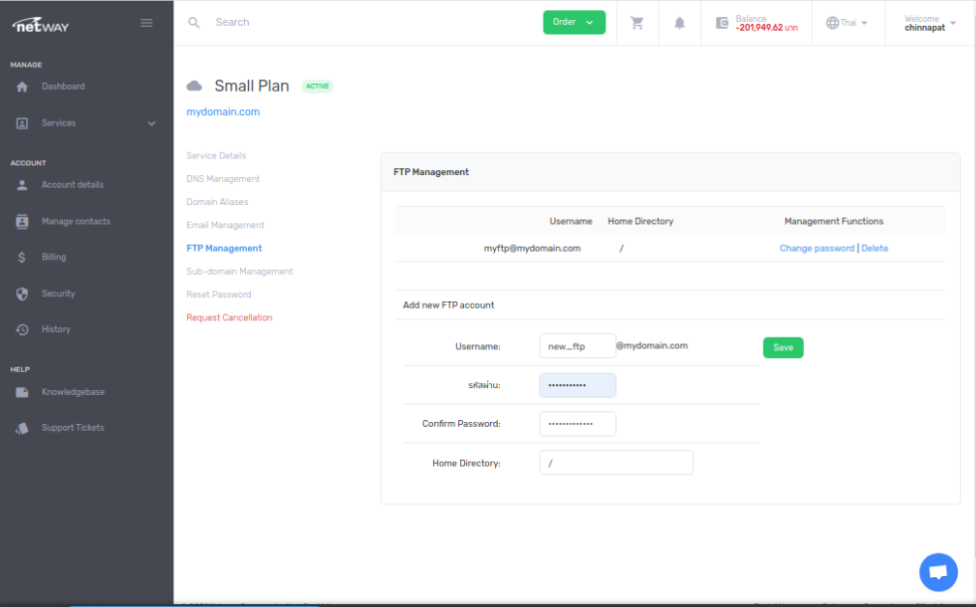Click the notifications bell icon
The height and width of the screenshot is (607, 976).
[x=680, y=23]
